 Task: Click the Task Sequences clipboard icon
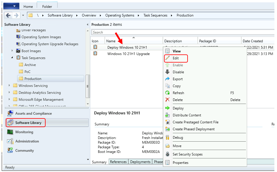click(x=18, y=57)
